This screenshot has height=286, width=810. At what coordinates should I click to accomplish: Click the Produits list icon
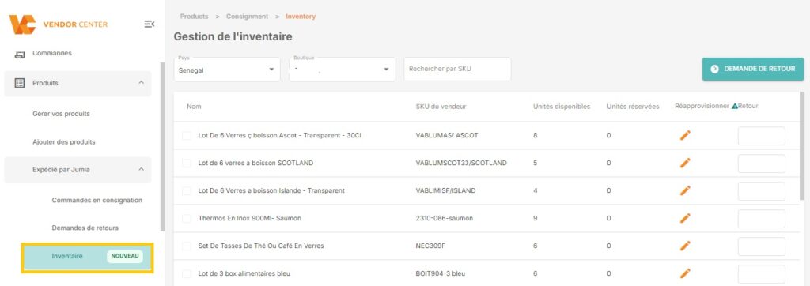point(20,83)
